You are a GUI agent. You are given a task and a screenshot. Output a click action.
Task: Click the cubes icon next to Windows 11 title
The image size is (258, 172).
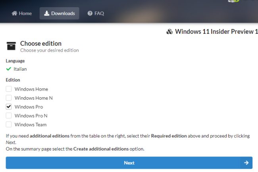pos(169,31)
